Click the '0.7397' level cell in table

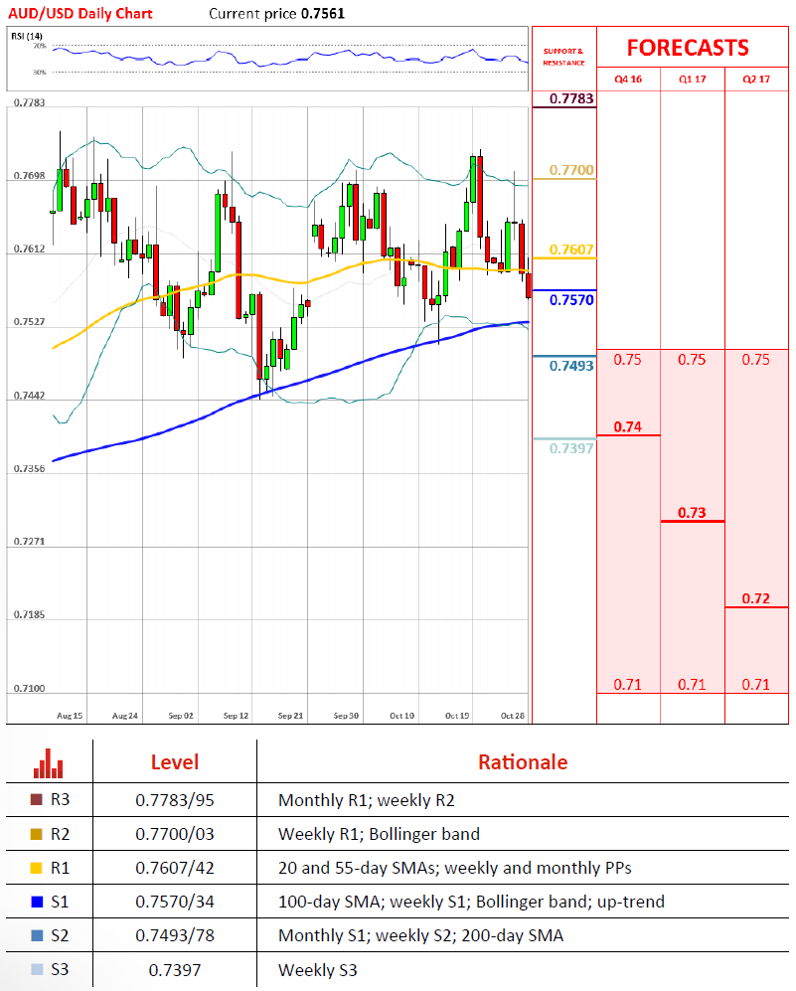pyautogui.click(x=175, y=970)
